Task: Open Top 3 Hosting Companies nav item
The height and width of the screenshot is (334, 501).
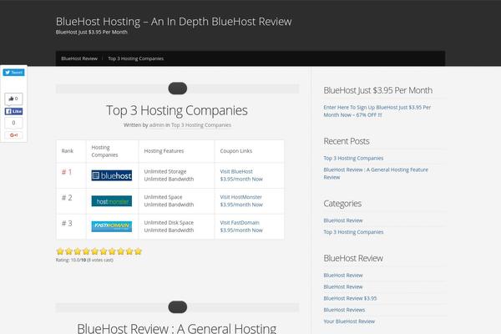Action: point(136,58)
